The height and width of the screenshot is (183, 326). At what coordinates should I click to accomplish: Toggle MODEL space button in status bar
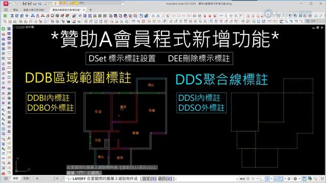[242, 178]
